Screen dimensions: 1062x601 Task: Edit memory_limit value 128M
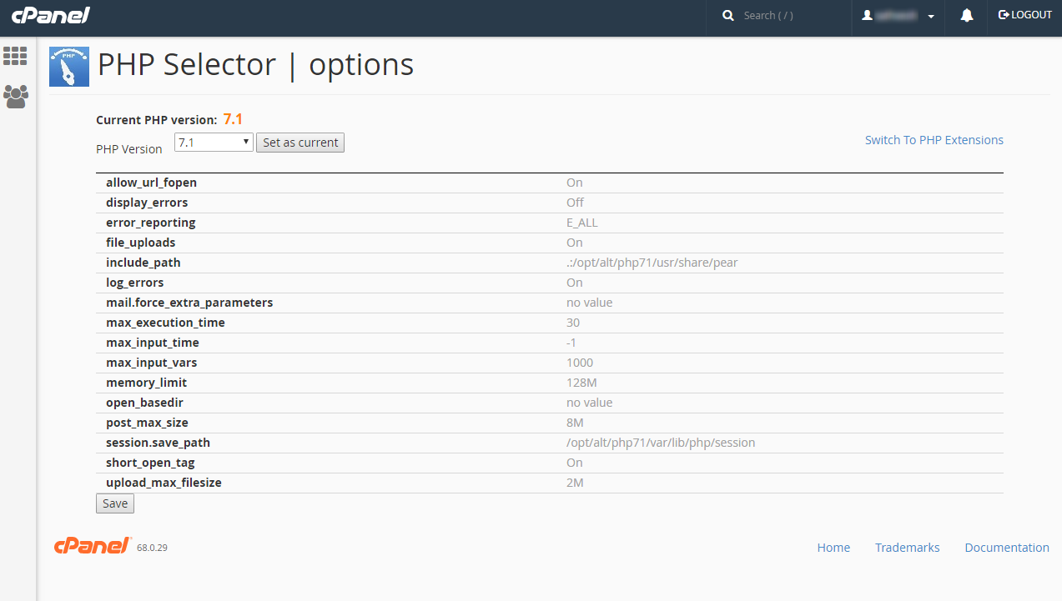[581, 383]
